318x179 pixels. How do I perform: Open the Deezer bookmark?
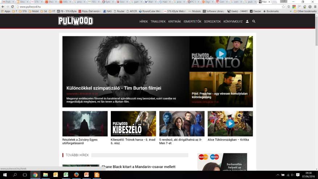tap(255, 11)
